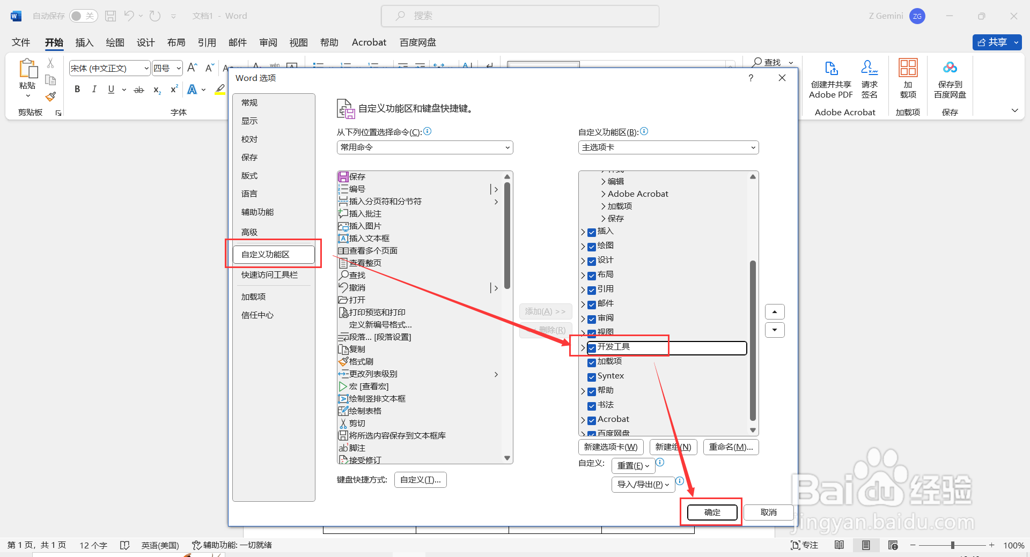Uncheck the 设计 tab checkbox
The width and height of the screenshot is (1030, 557).
point(592,261)
